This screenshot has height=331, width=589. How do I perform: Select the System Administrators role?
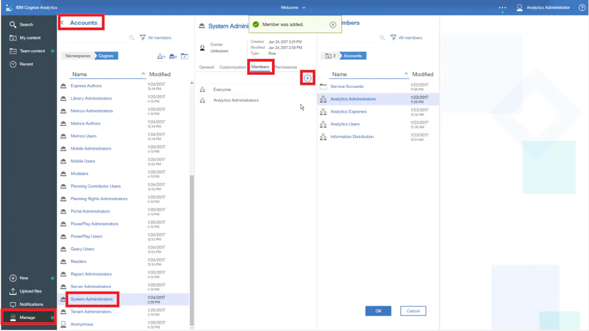92,299
